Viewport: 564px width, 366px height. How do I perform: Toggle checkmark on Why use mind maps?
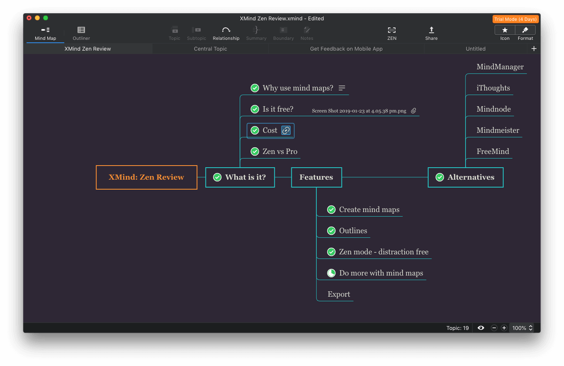[255, 88]
